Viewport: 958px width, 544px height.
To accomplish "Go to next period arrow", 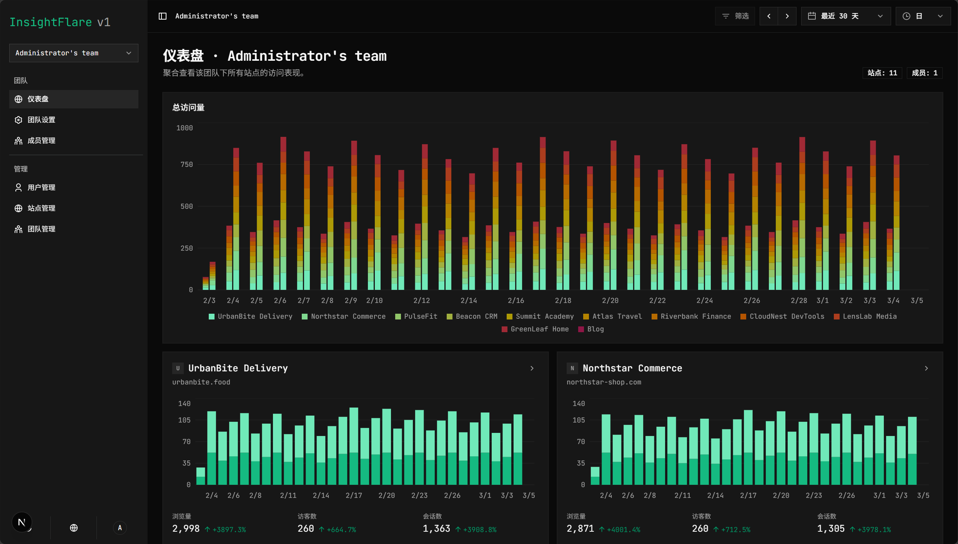I will click(787, 16).
